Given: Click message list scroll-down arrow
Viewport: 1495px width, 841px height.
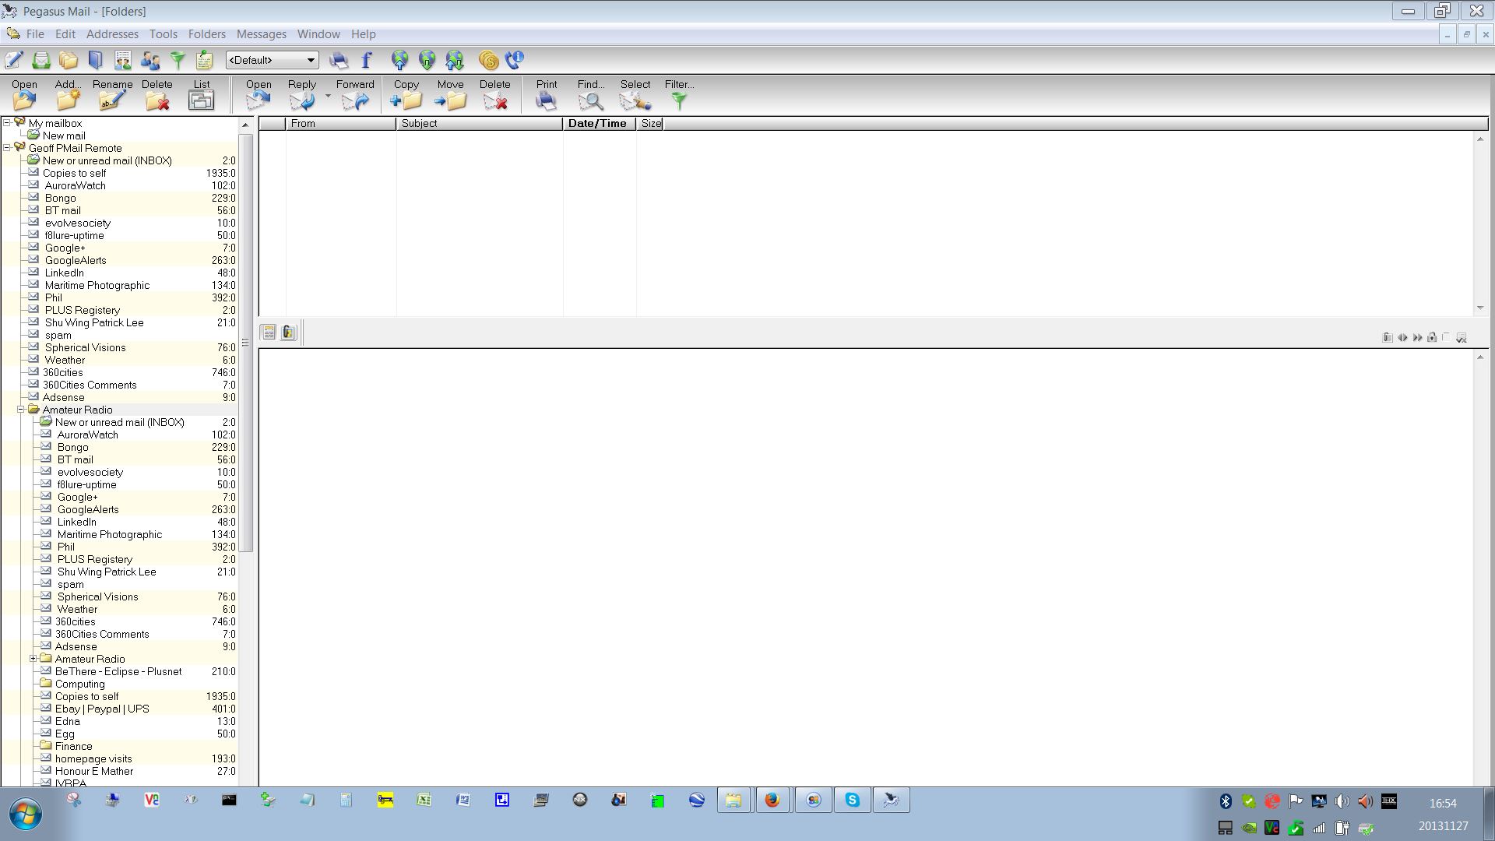Looking at the screenshot, I should click(1480, 308).
